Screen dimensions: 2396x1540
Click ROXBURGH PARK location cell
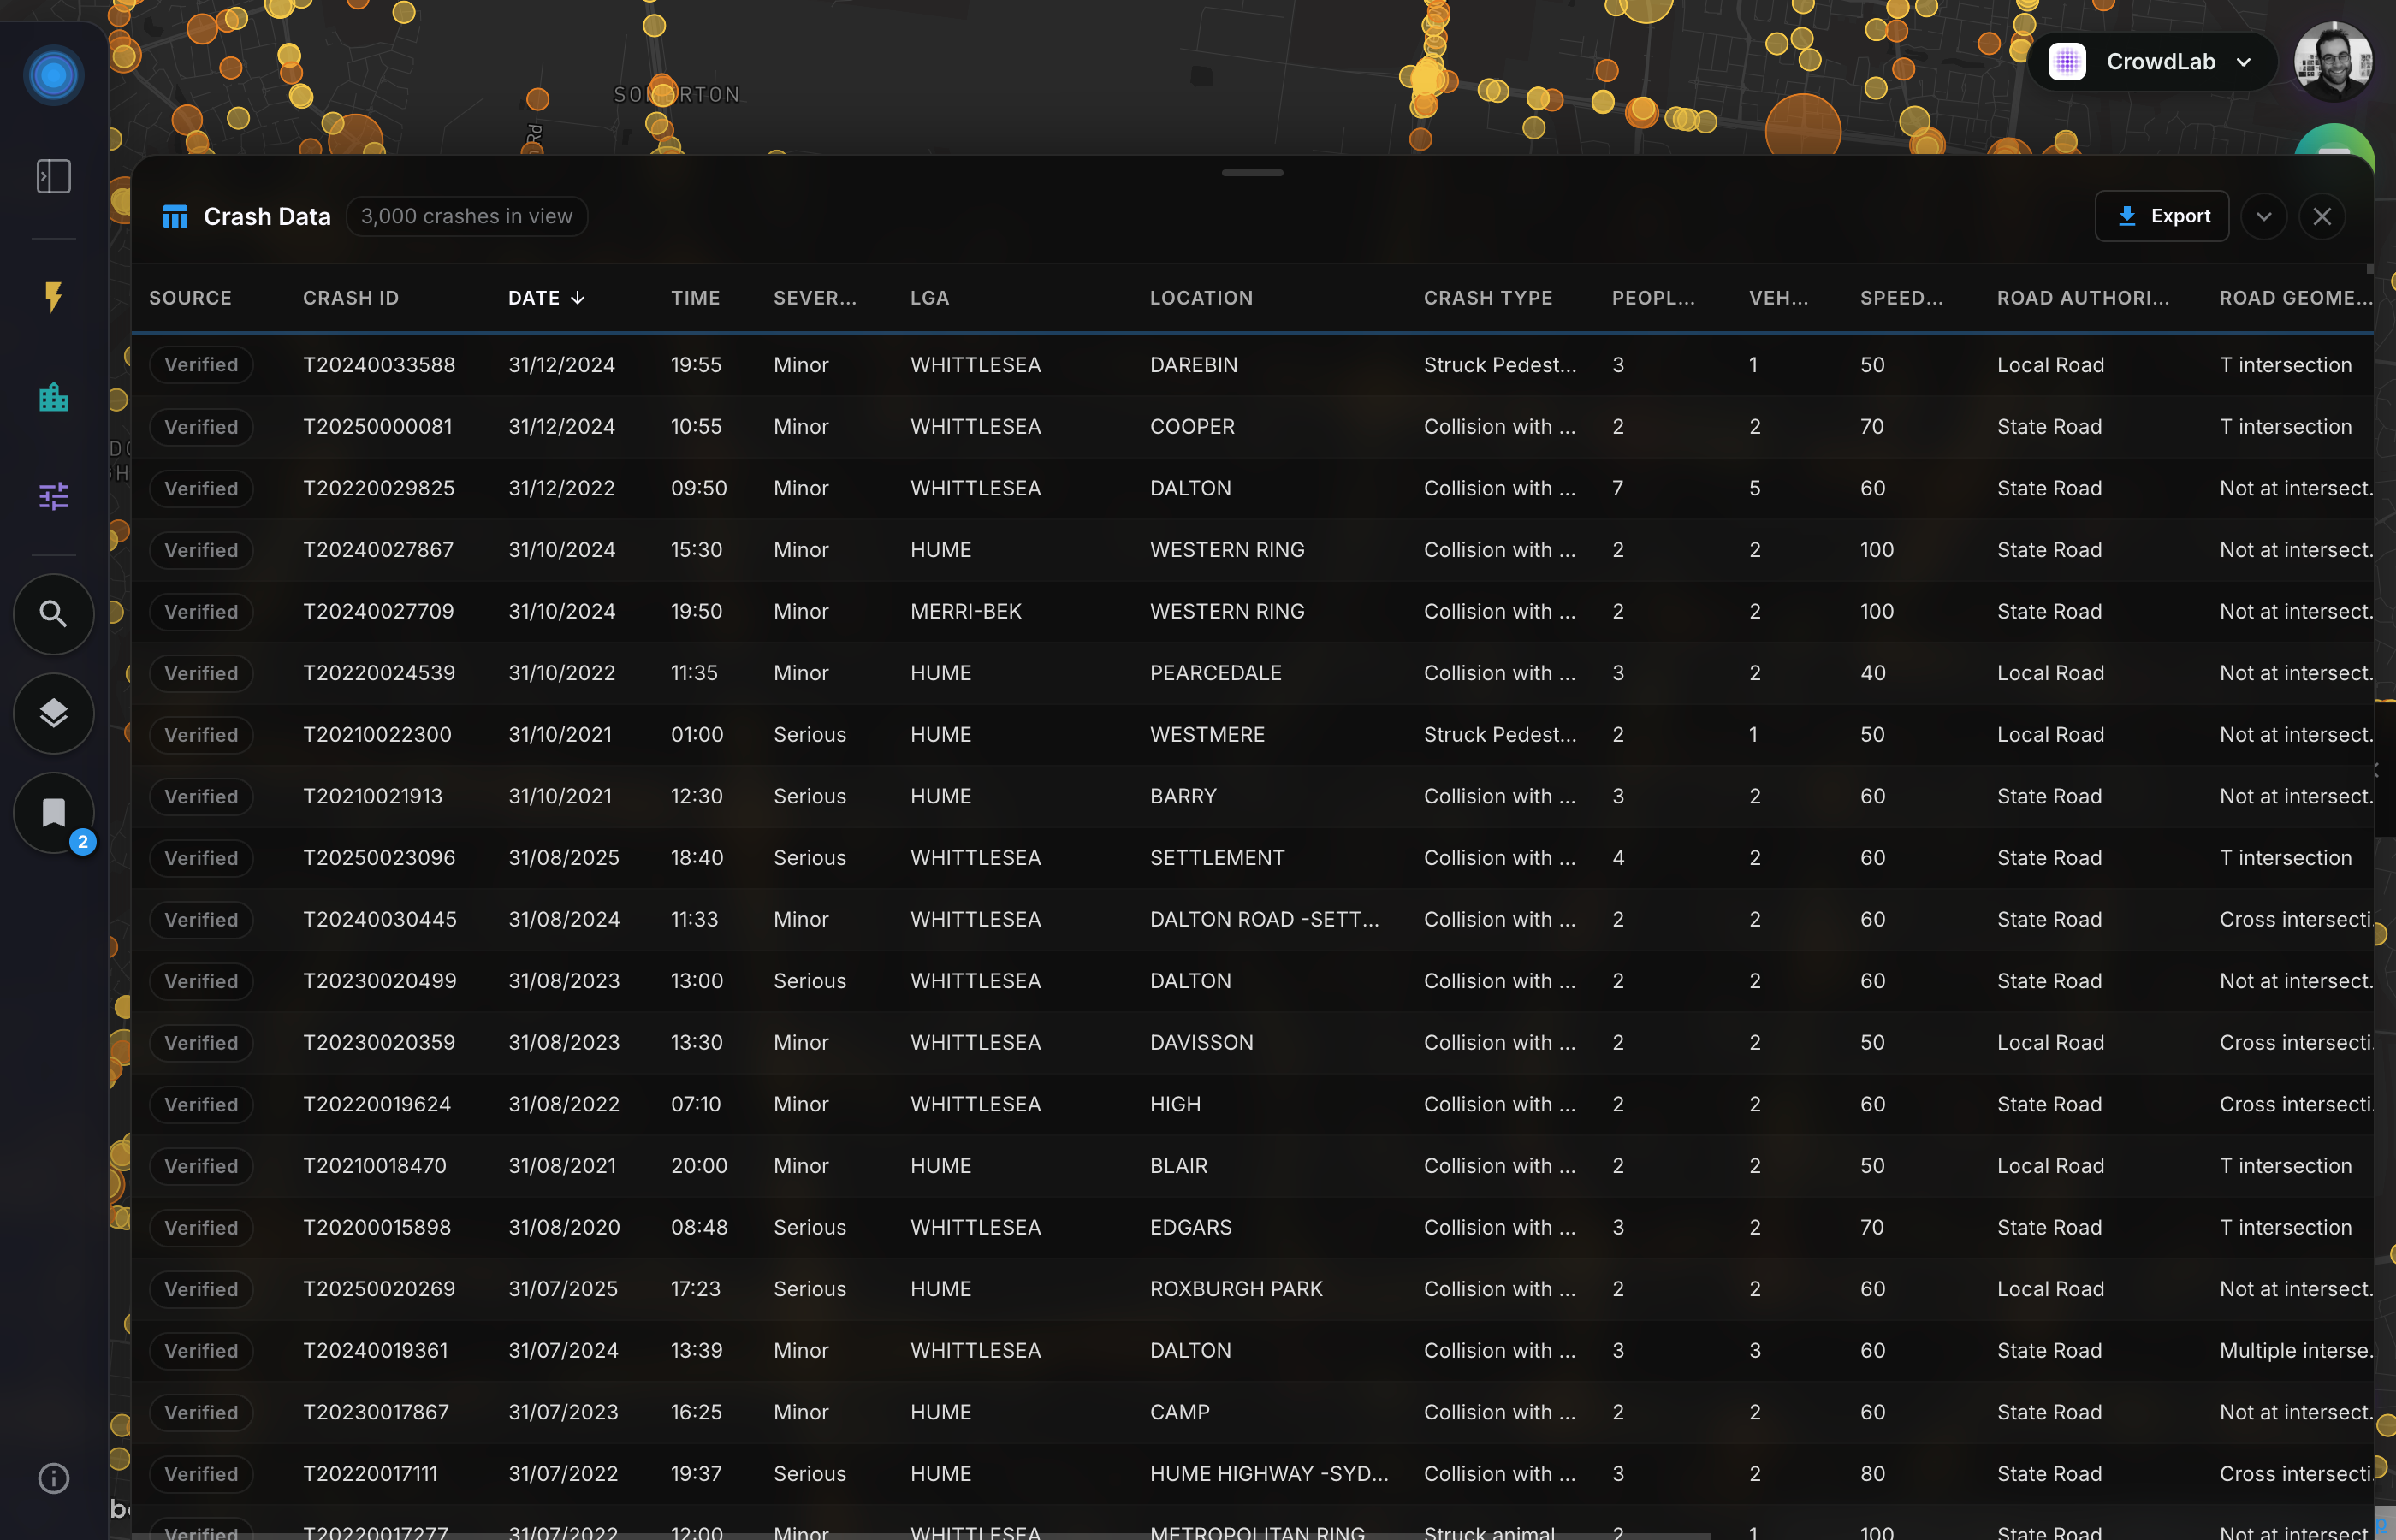[x=1236, y=1289]
